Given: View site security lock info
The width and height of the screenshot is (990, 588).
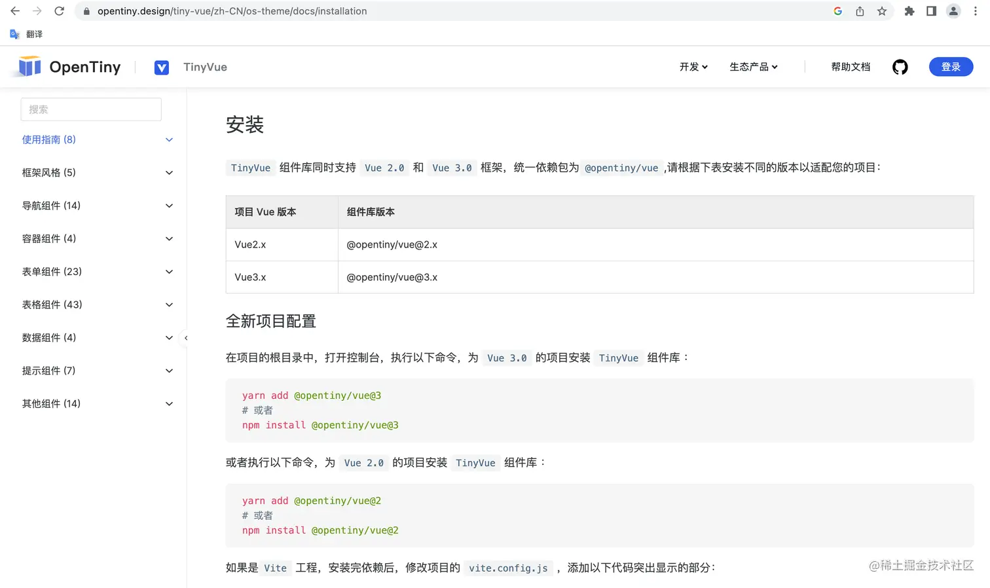Looking at the screenshot, I should click(x=86, y=11).
